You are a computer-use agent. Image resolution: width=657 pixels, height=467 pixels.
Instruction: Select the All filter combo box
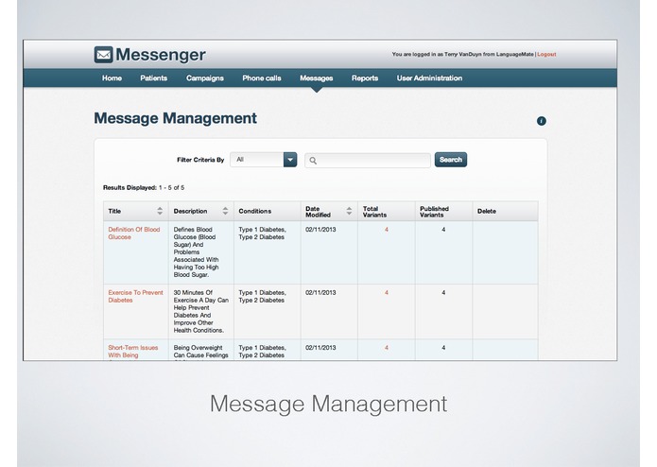point(264,160)
